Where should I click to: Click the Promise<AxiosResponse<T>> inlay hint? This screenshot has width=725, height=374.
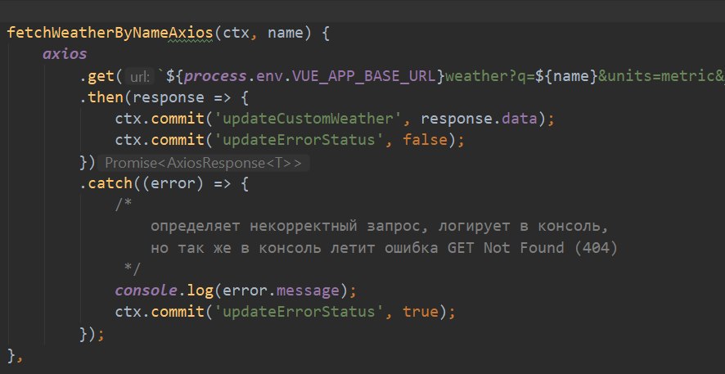(204, 163)
